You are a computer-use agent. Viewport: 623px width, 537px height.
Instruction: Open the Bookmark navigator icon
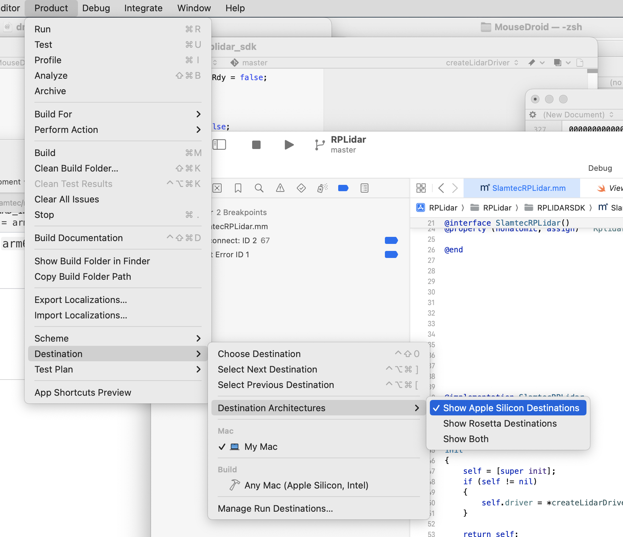[x=238, y=188]
